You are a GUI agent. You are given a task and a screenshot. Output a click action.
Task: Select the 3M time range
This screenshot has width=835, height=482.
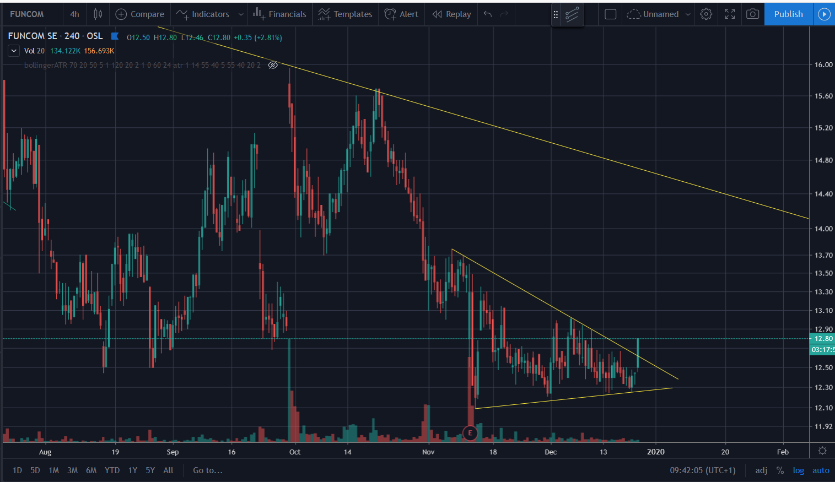(72, 470)
